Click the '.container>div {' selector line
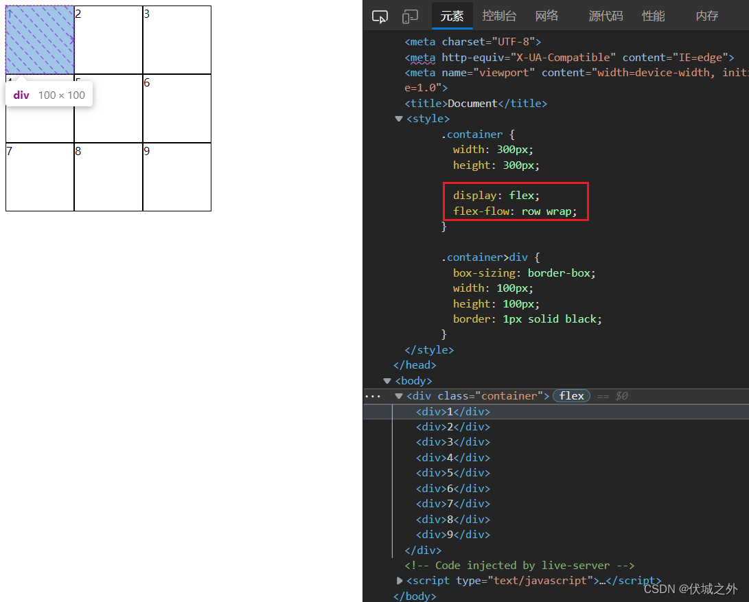749x602 pixels. (491, 257)
